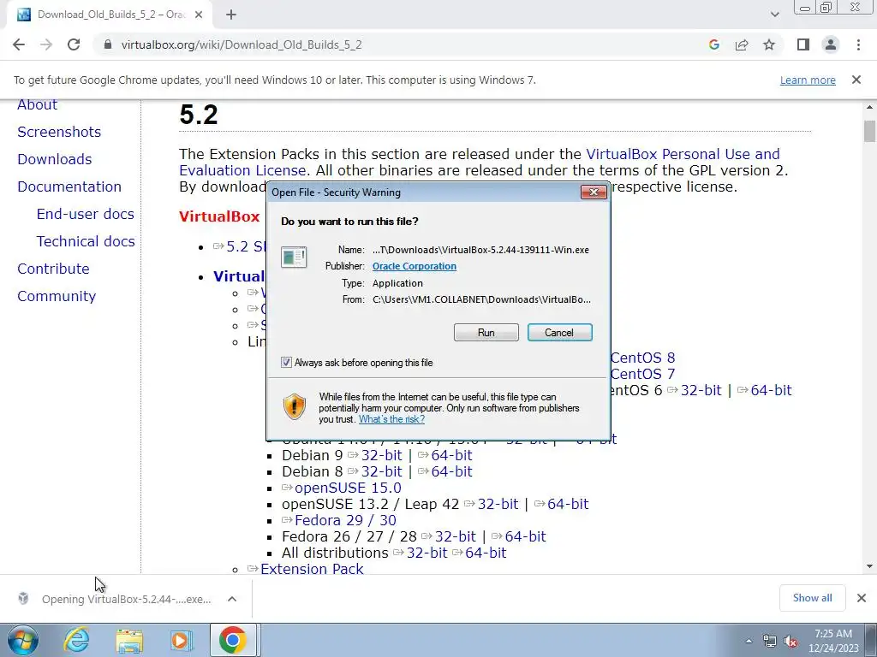
Task: Click the muted volume tray icon
Action: click(790, 642)
